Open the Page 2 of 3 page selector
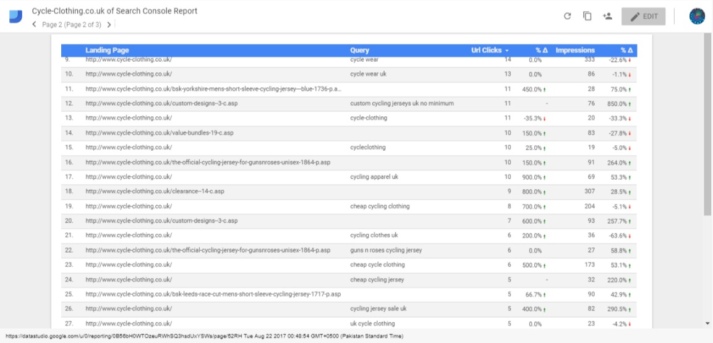The height and width of the screenshot is (343, 713). click(71, 25)
